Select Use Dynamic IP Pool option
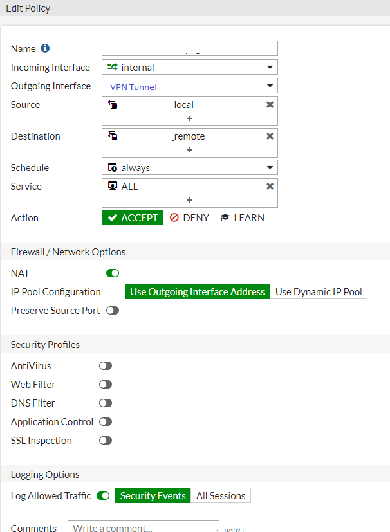 tap(319, 292)
